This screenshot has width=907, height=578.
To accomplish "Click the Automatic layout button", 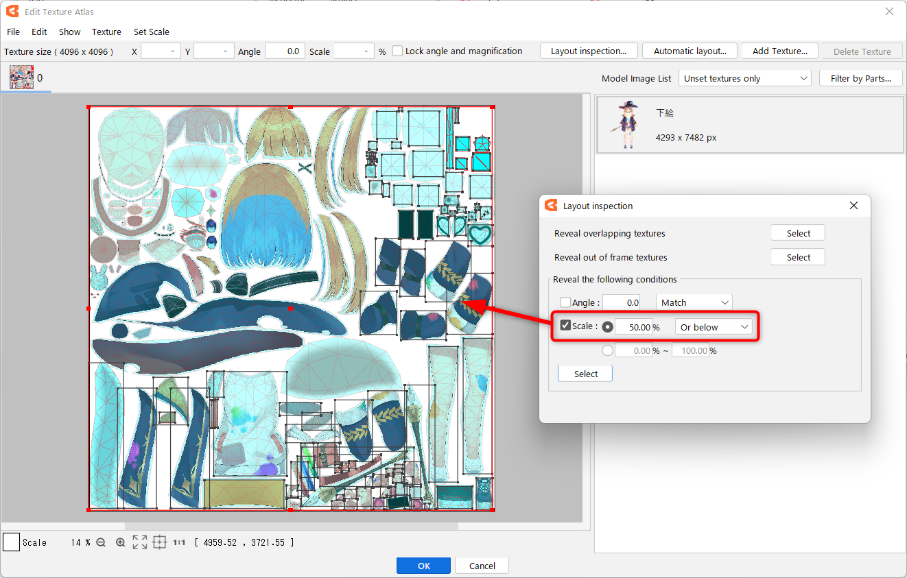I will click(x=690, y=51).
